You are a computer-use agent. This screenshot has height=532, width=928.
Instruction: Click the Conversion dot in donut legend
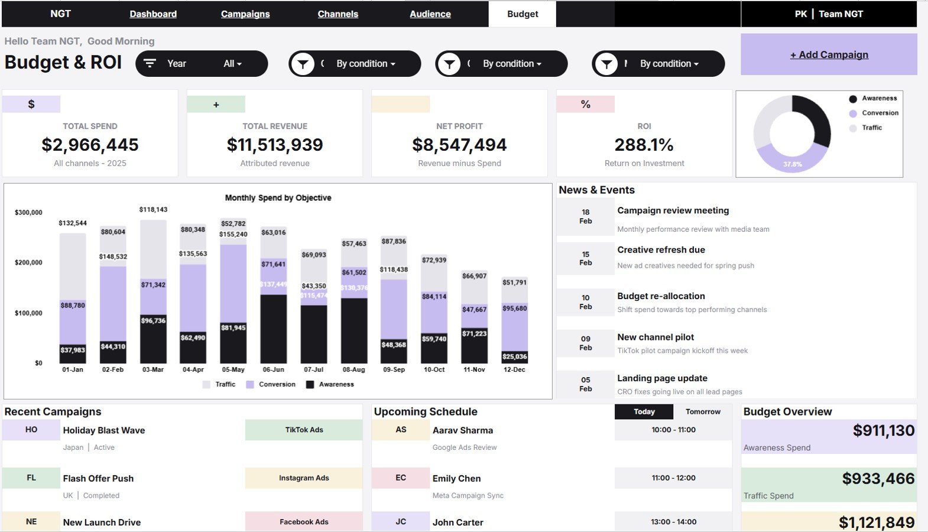point(853,113)
